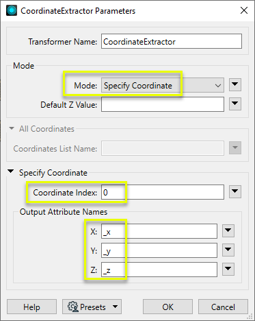Open the Presets dropdown arrow

pos(116,307)
